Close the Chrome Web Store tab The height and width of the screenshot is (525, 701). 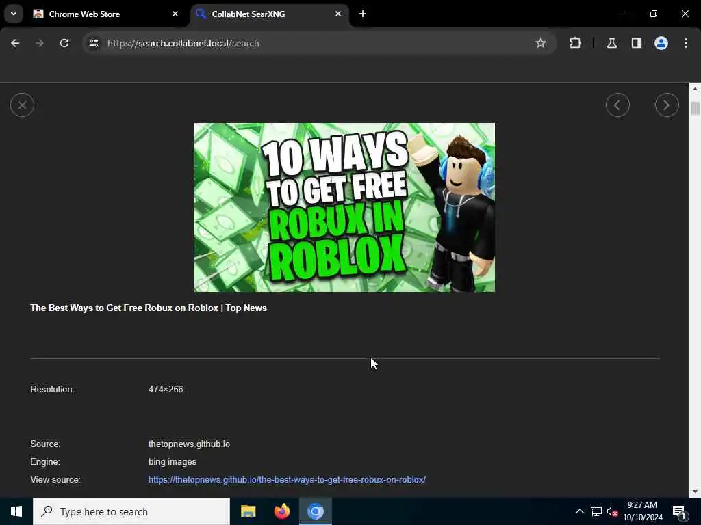(x=175, y=14)
